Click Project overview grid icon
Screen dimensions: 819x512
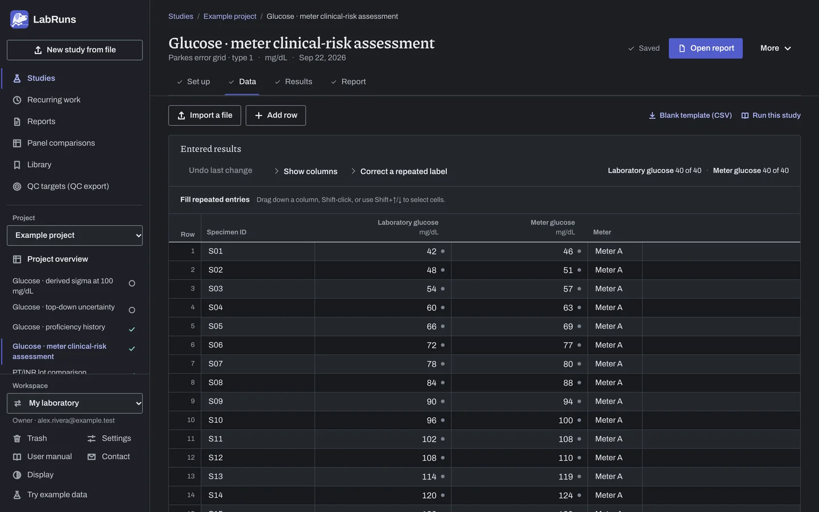[17, 259]
